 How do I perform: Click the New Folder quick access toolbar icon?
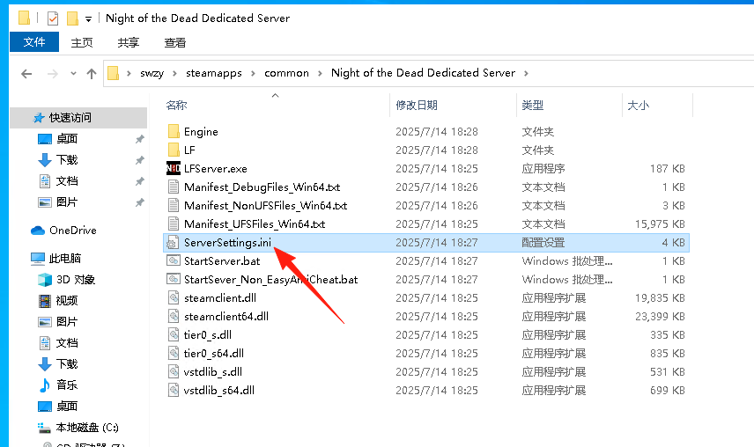click(x=72, y=18)
